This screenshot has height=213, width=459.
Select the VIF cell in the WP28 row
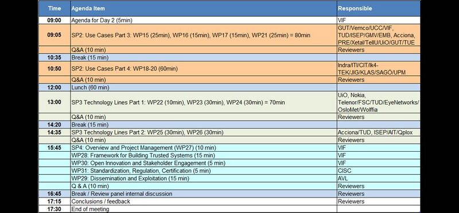(x=379, y=155)
